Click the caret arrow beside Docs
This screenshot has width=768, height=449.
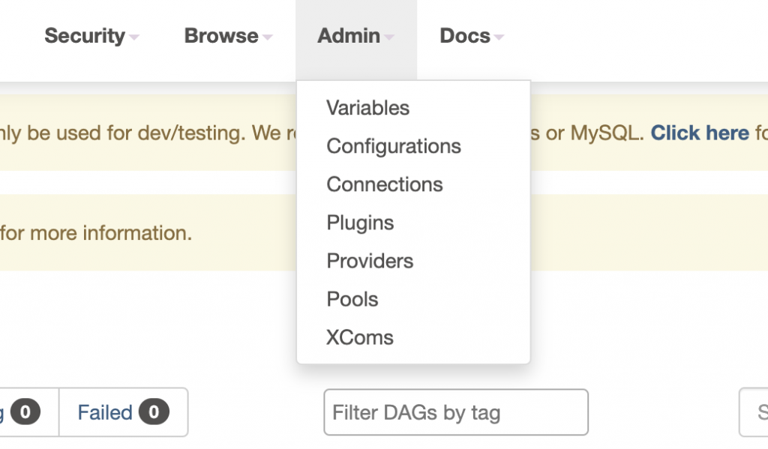click(x=499, y=37)
